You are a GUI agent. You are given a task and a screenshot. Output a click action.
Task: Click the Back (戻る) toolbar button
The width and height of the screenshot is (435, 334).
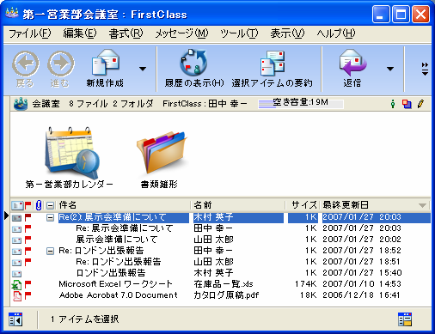click(25, 69)
